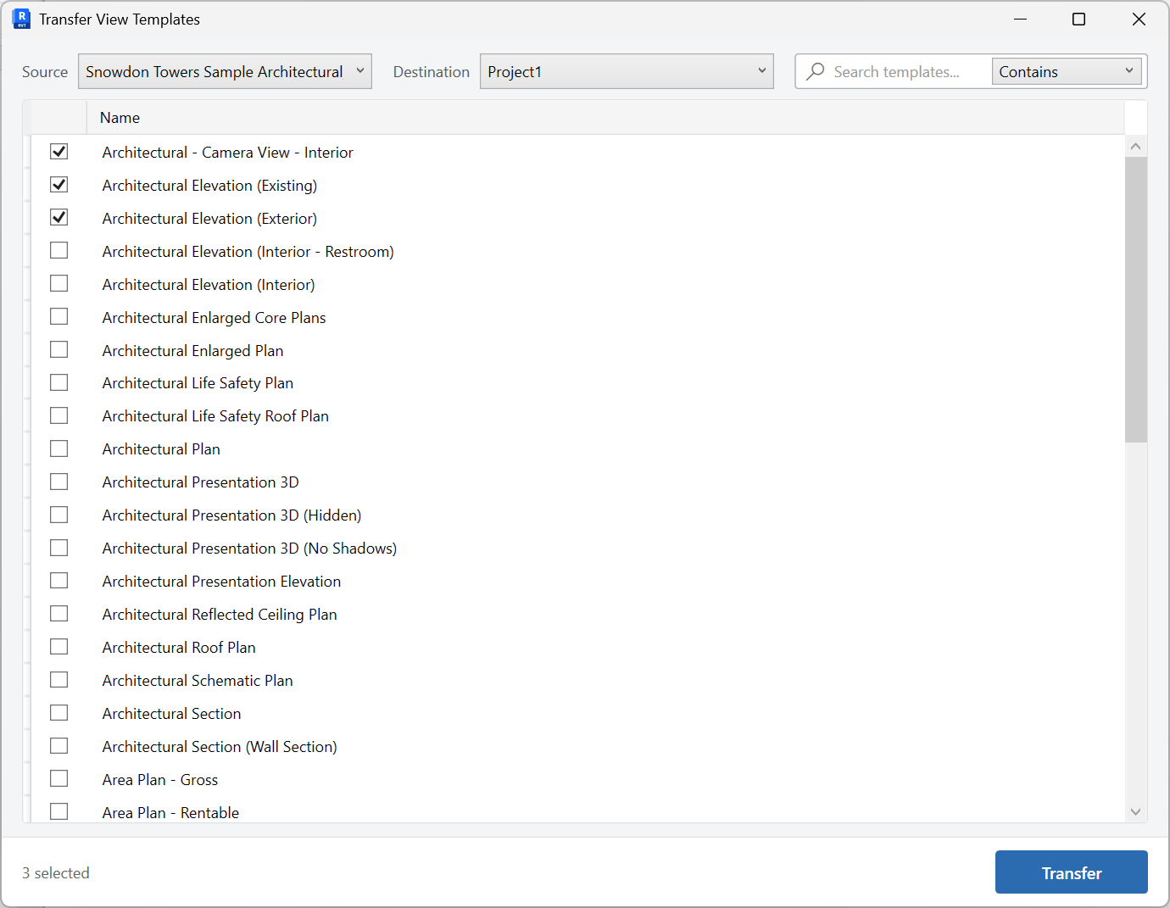Viewport: 1170px width, 908px height.
Task: Open the Source project dropdown
Action: coord(225,71)
